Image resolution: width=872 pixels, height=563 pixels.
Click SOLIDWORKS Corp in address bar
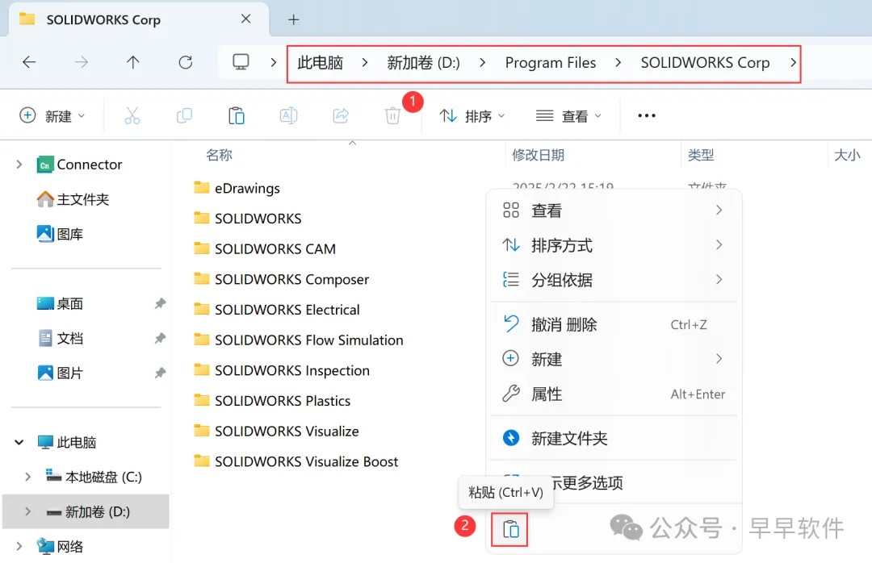(x=705, y=62)
